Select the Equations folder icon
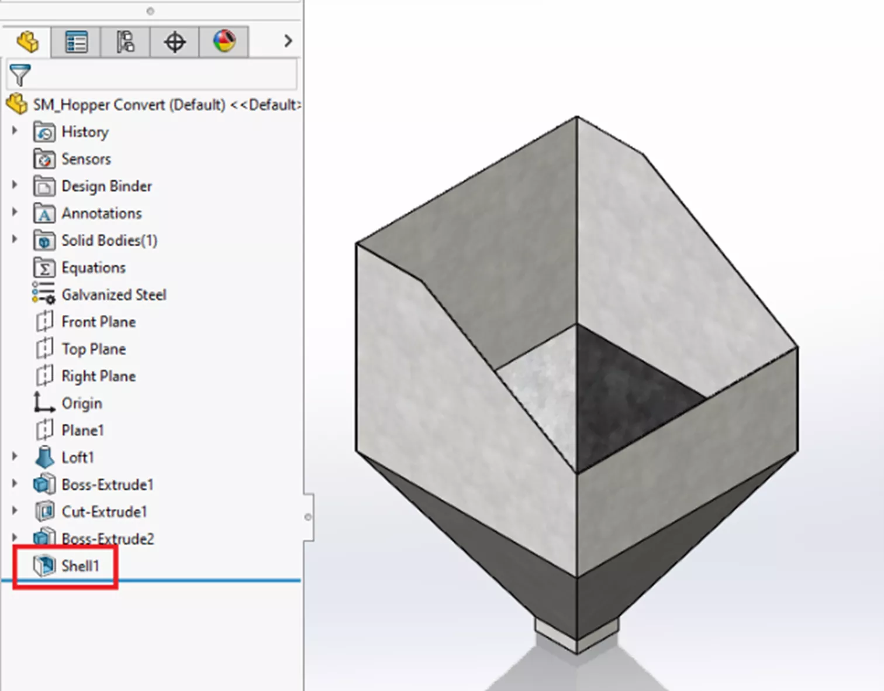 pyautogui.click(x=44, y=267)
